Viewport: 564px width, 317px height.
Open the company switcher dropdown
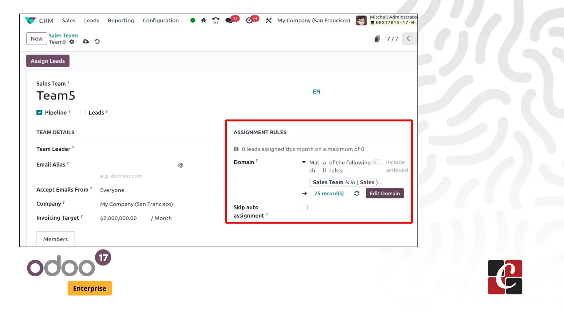tap(313, 20)
